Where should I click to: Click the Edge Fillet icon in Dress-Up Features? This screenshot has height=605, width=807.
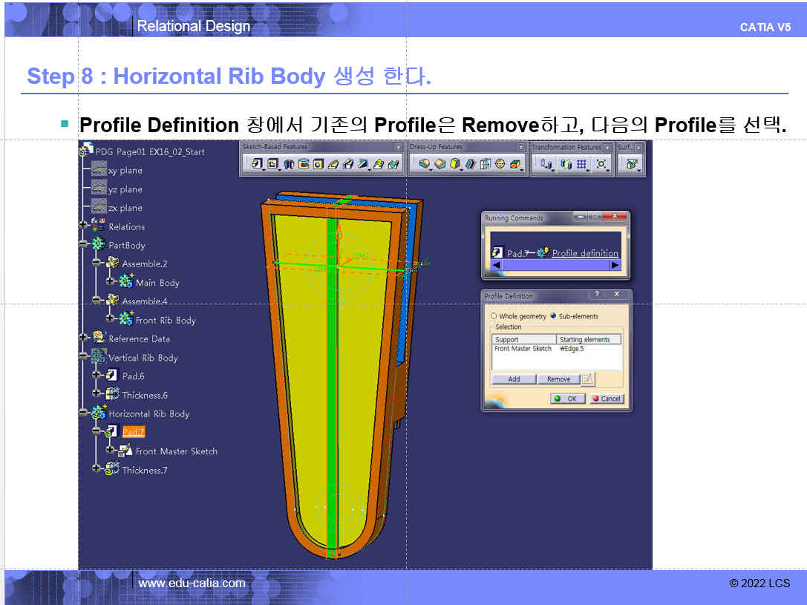point(425,164)
